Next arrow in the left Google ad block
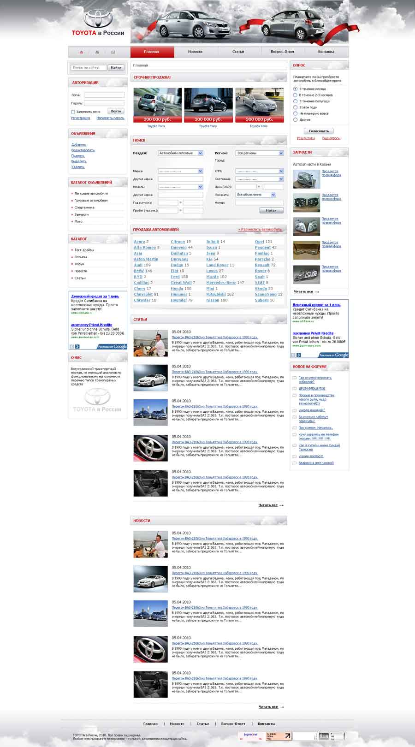 [x=77, y=346]
